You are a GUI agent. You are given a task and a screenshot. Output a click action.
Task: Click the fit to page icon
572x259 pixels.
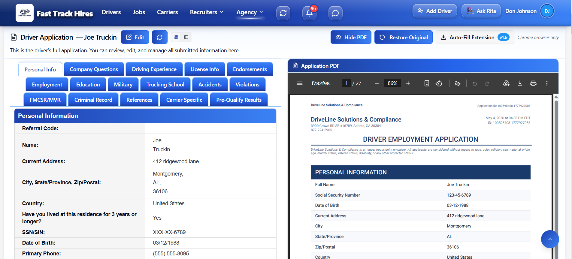[x=427, y=83]
